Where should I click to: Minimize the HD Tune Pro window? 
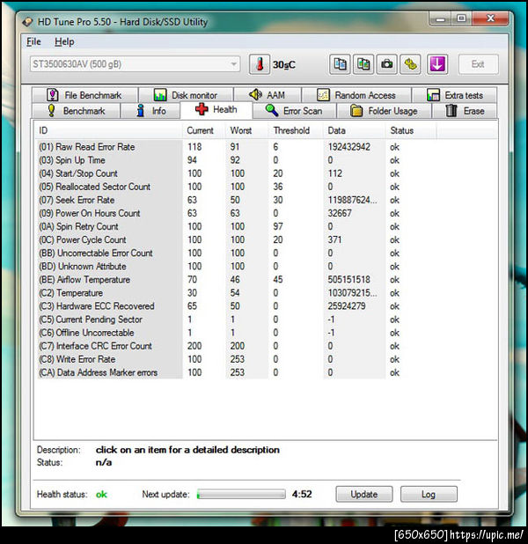click(440, 19)
